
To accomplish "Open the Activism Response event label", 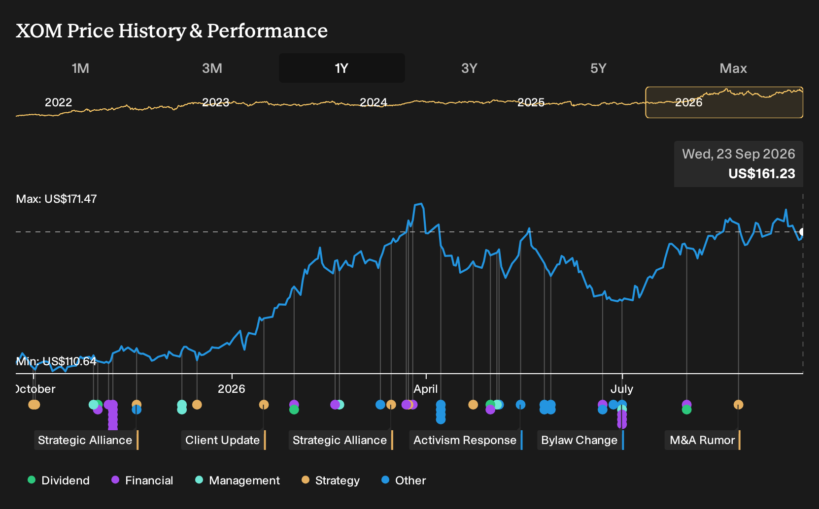I will (x=466, y=440).
